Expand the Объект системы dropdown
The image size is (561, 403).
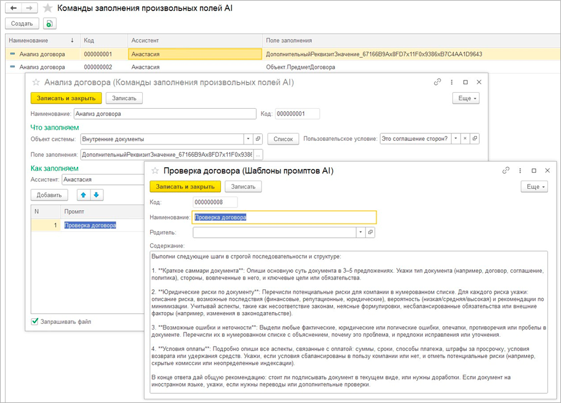coord(249,139)
